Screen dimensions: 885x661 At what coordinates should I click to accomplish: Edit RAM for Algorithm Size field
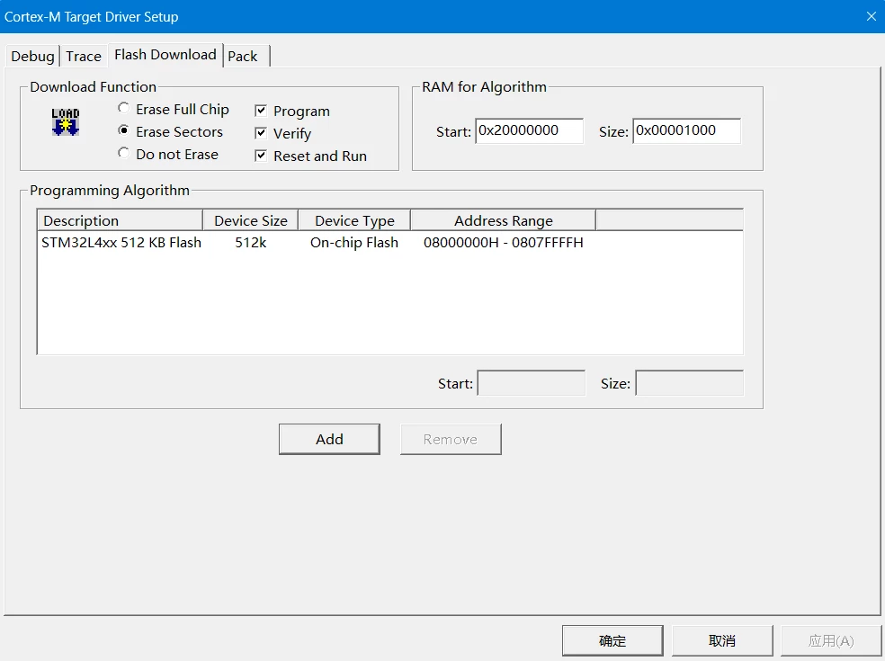point(687,131)
